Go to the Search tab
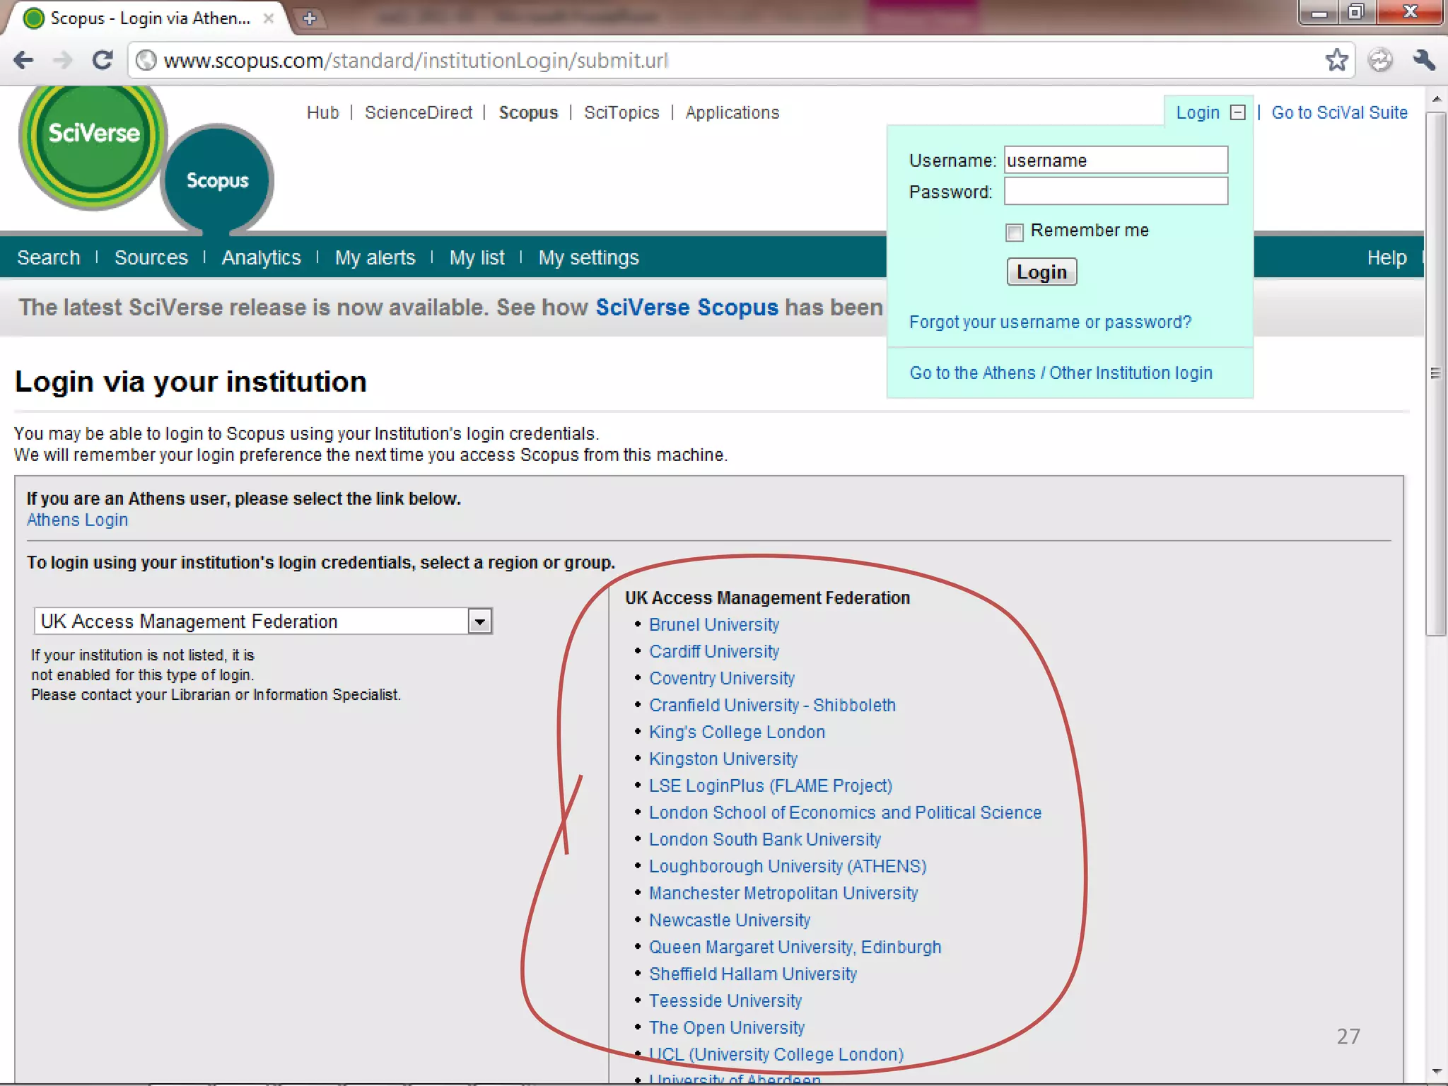1448x1086 pixels. click(x=49, y=257)
